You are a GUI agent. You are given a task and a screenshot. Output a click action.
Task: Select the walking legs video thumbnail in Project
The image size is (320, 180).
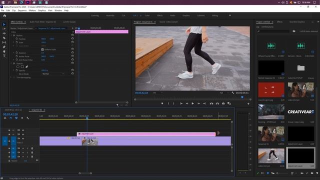271,156
